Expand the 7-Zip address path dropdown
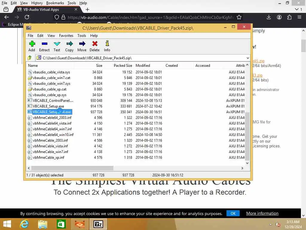 [x=248, y=58]
